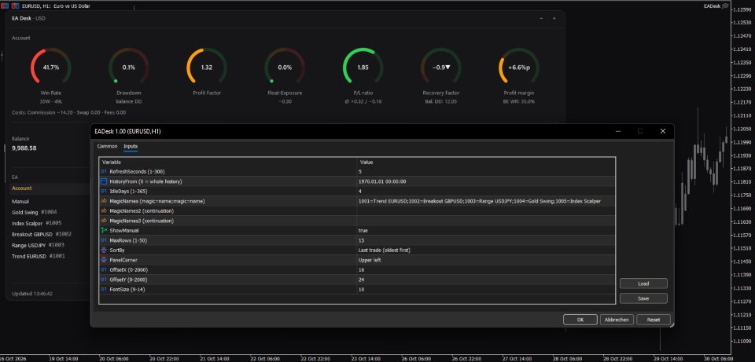Click the RefreshSeconds integer type icon
755x362 pixels.
[104, 172]
